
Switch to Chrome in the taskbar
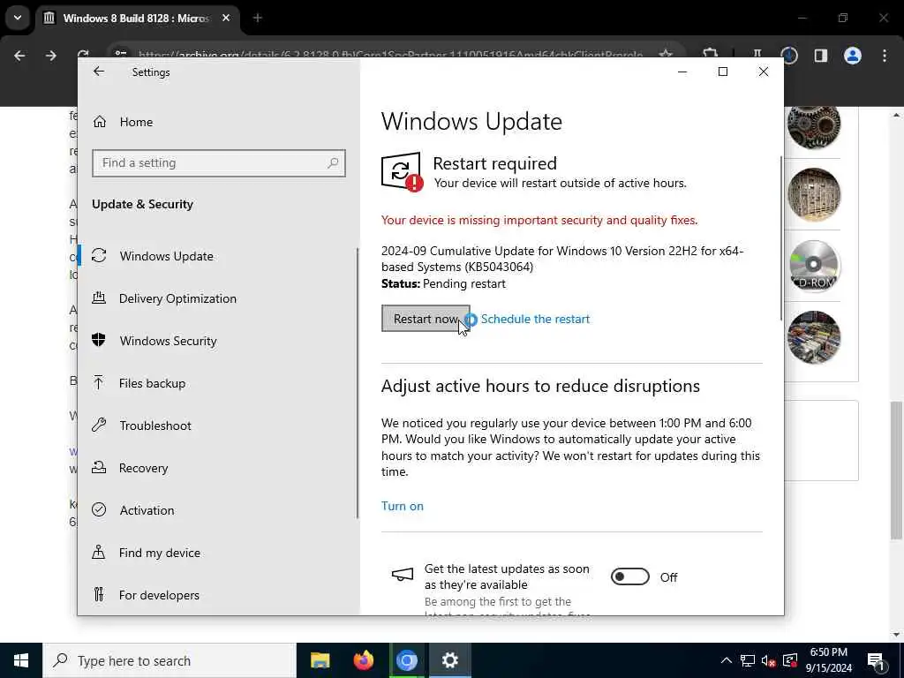tap(406, 660)
